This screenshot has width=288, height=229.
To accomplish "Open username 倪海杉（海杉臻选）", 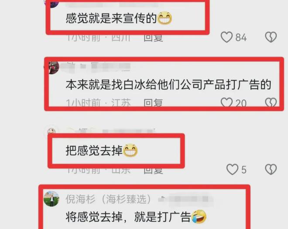I will (x=109, y=199).
